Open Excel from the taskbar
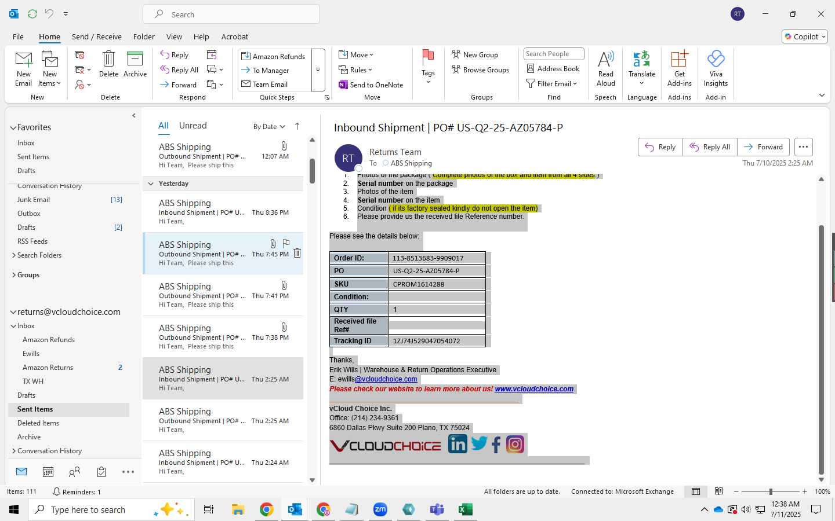 pyautogui.click(x=465, y=509)
